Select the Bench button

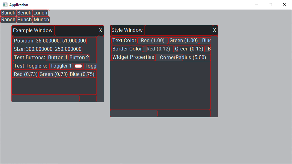pos(24,13)
